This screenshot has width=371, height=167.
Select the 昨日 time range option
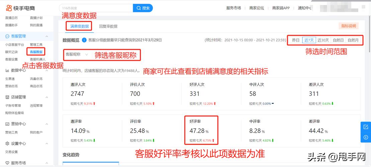tap(296, 40)
